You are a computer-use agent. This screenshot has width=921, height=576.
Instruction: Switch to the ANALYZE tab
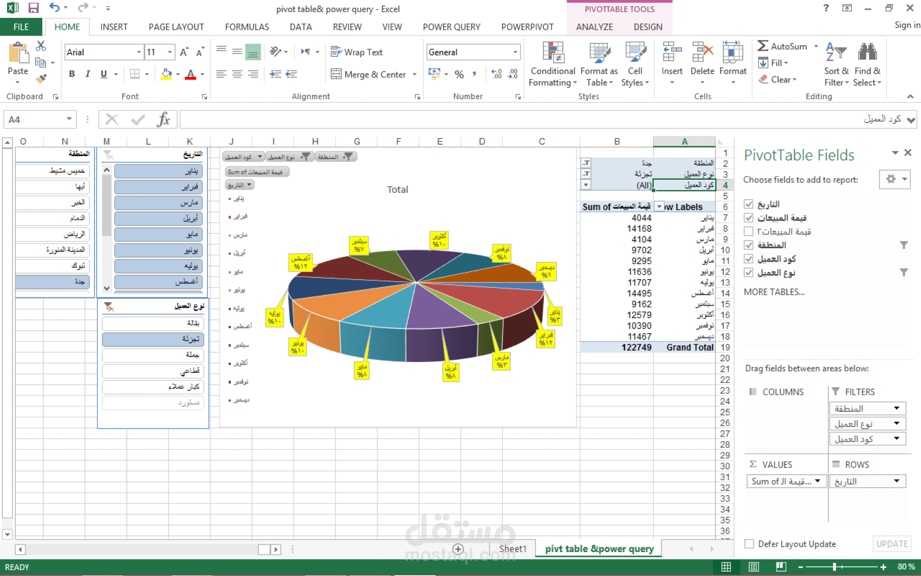click(x=594, y=27)
